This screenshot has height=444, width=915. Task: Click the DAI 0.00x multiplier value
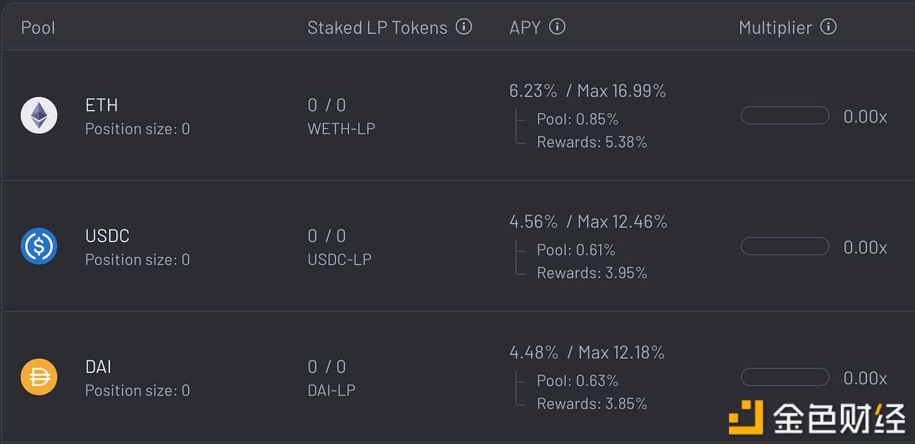865,378
